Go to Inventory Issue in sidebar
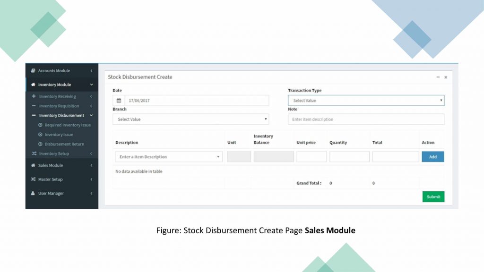Screen dimensions: 484x272 [59, 135]
